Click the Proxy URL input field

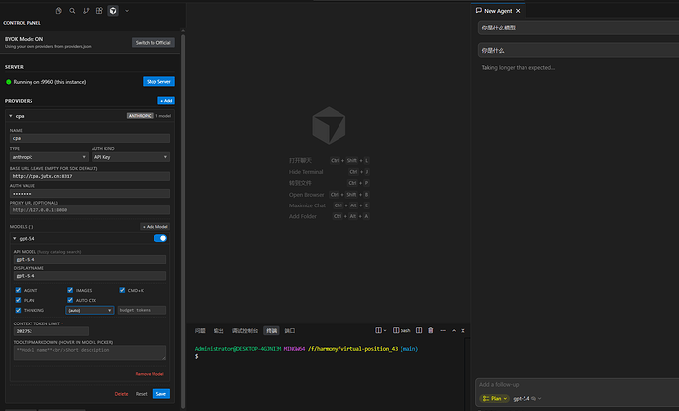tap(90, 210)
